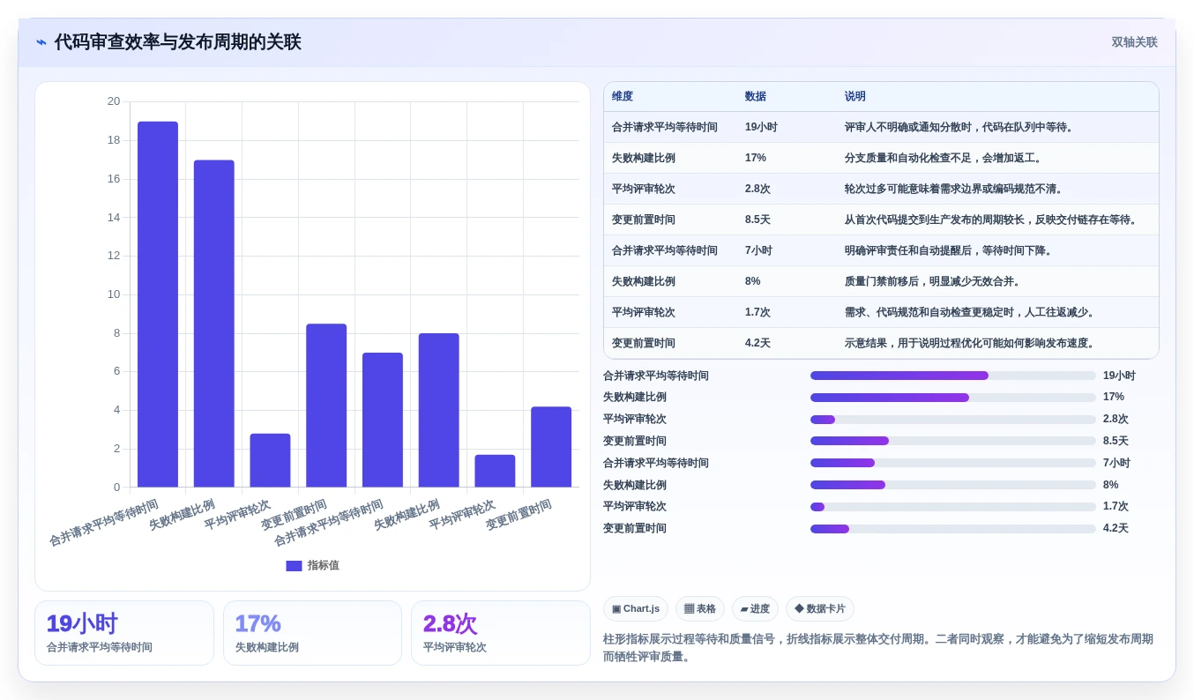Click the chart bar reaching exactly 8
The width and height of the screenshot is (1194, 700).
(439, 410)
